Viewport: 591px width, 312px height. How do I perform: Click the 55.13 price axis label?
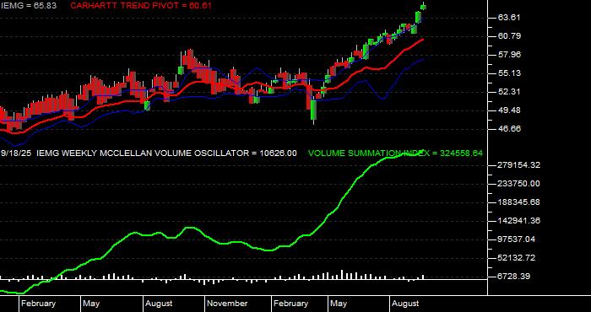pyautogui.click(x=508, y=73)
